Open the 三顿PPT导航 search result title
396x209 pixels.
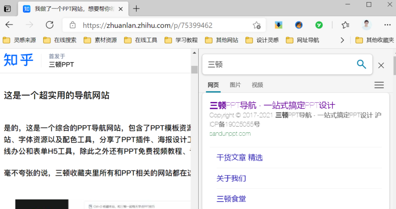pyautogui.click(x=272, y=105)
